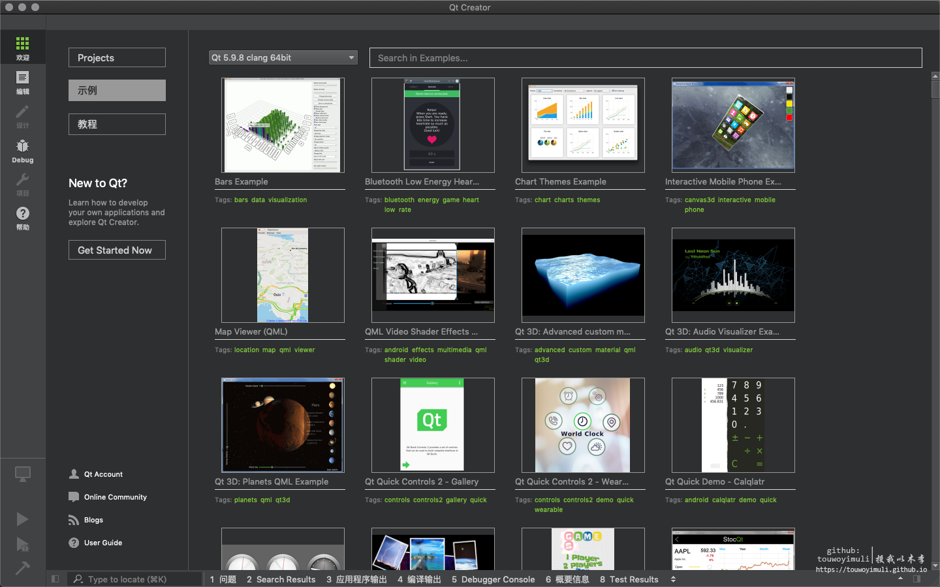
Task: Click the examples list vertical scrollbar
Action: (x=935, y=321)
